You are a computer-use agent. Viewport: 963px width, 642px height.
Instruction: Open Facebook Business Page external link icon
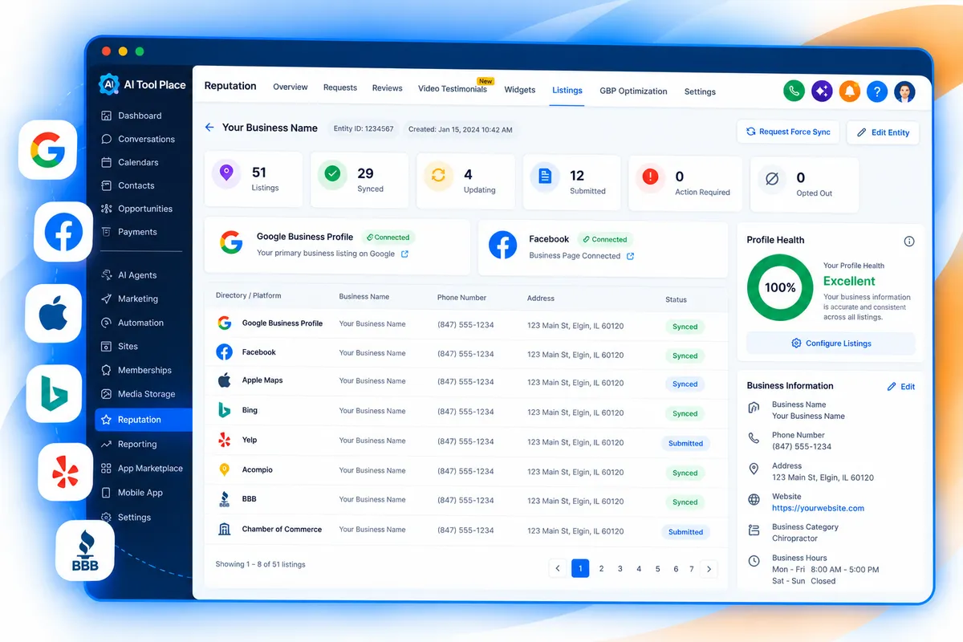[x=630, y=257]
